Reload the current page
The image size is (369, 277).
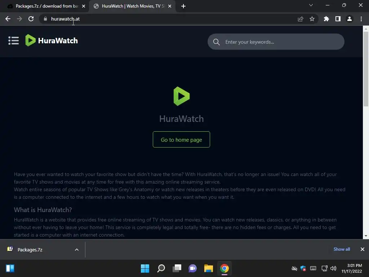click(31, 19)
